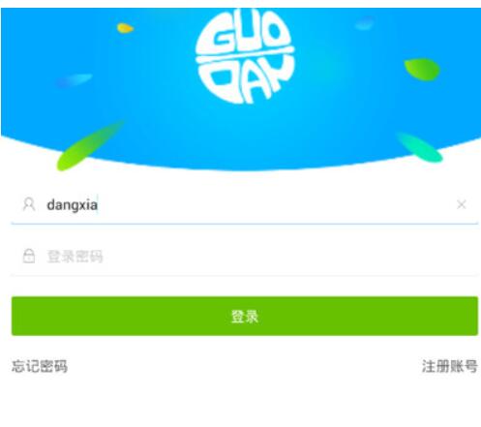This screenshot has width=481, height=427.
Task: Tap the green 登录 login button
Action: pyautogui.click(x=245, y=316)
